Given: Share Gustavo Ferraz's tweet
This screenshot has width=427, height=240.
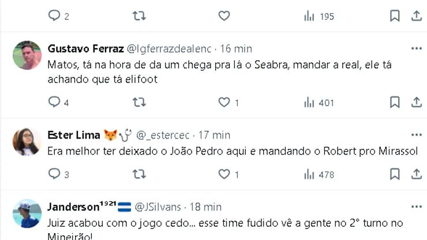Looking at the screenshot, I should (417, 102).
